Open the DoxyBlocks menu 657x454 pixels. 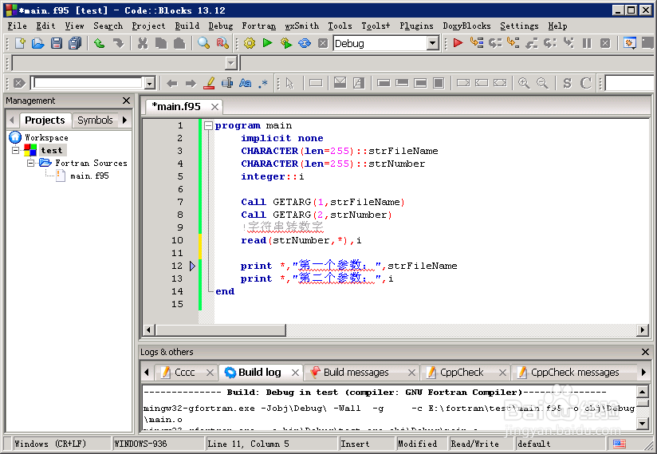tap(466, 26)
